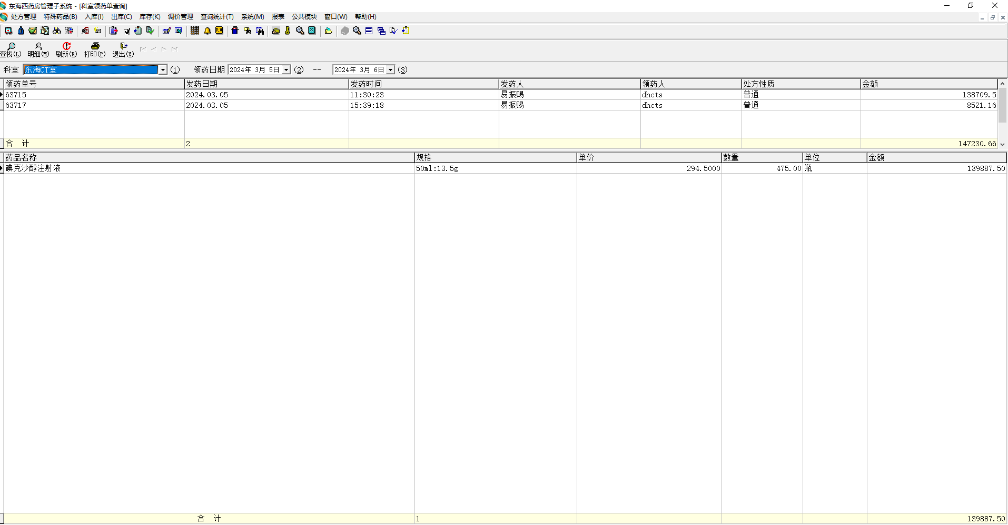This screenshot has width=1008, height=525.
Task: Click the yellow folder icon beside the key
Action: 275,31
